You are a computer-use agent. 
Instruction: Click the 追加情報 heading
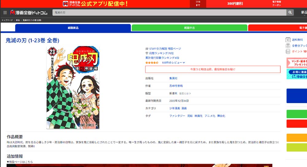15,156
